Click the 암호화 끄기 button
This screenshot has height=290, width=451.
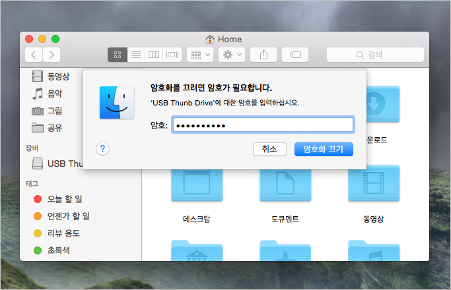324,149
